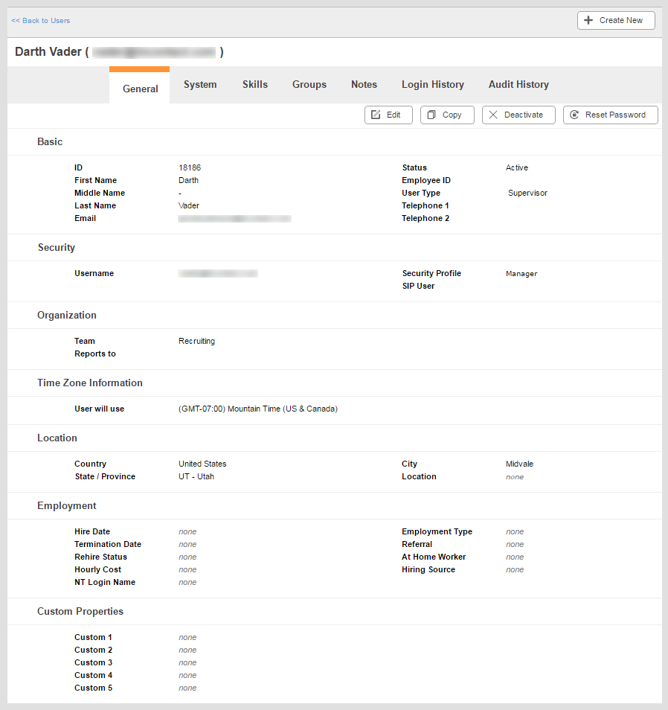668x710 pixels.
Task: Edit this user's profile with the Edit button
Action: click(x=388, y=115)
